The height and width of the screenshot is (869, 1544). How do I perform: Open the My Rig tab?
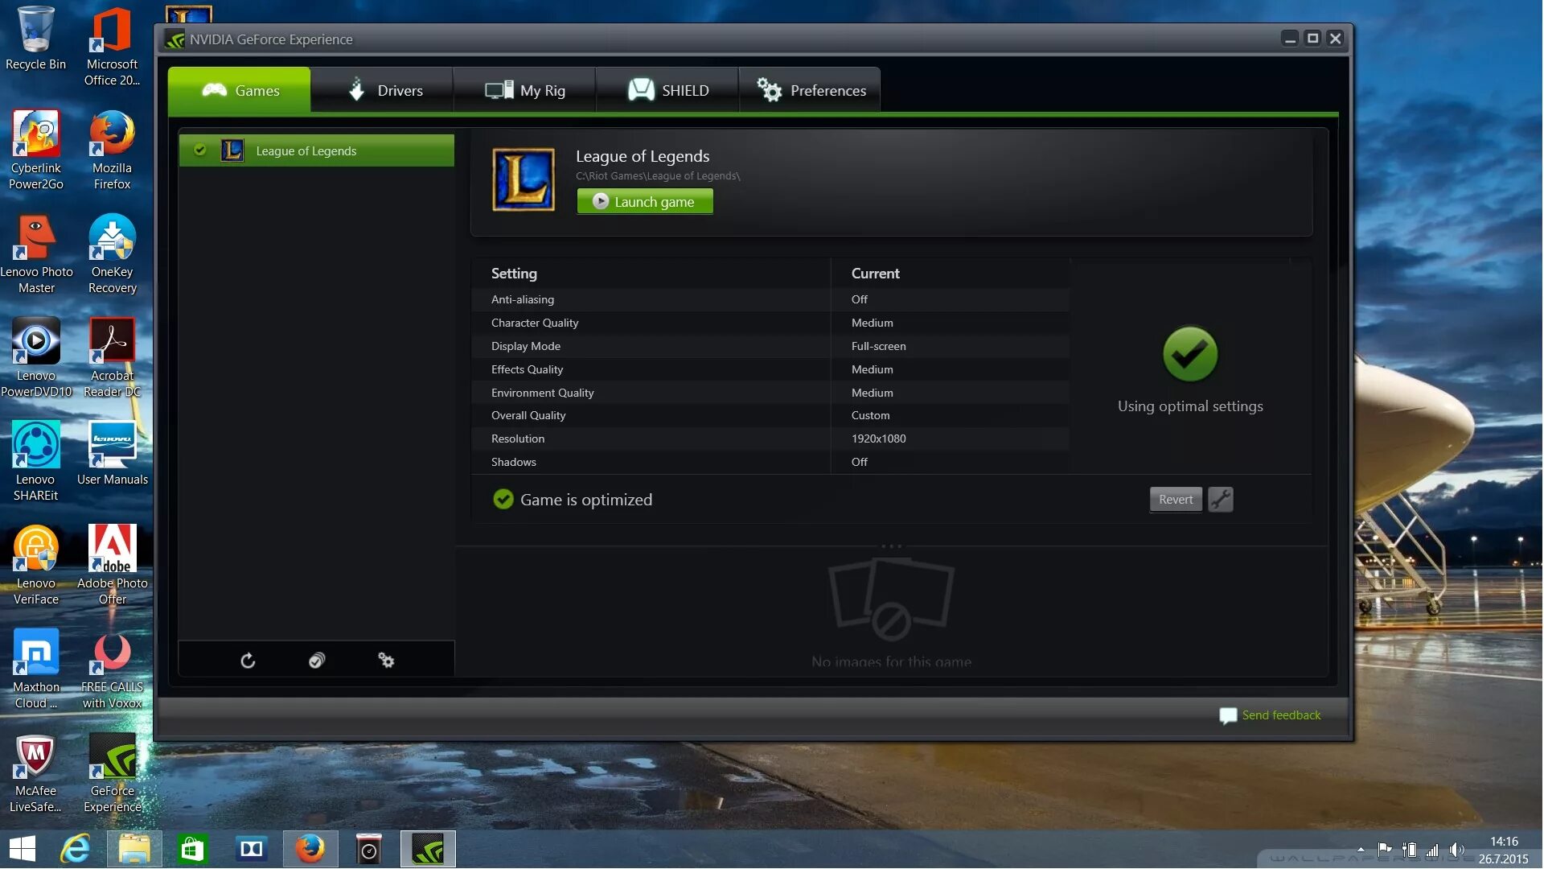click(x=525, y=90)
